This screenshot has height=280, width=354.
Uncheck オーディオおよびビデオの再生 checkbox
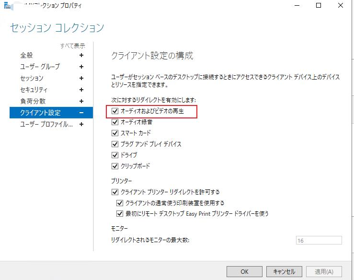point(115,111)
